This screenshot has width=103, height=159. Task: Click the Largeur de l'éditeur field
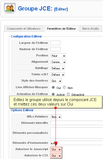pos(55,43)
